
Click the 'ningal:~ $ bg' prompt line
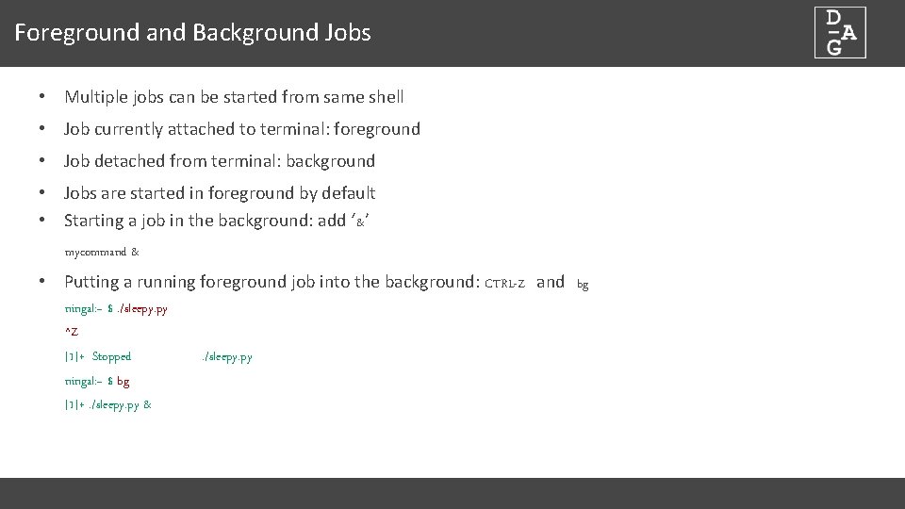coord(97,382)
